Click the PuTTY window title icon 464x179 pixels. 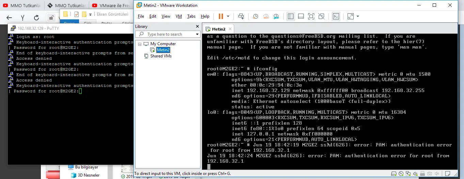[13, 28]
